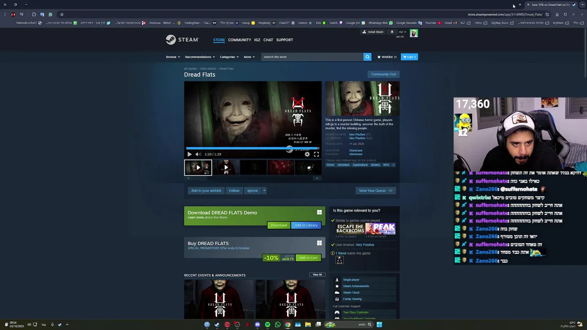587x330 pixels.
Task: Open the CHAT menu item
Action: coord(268,40)
